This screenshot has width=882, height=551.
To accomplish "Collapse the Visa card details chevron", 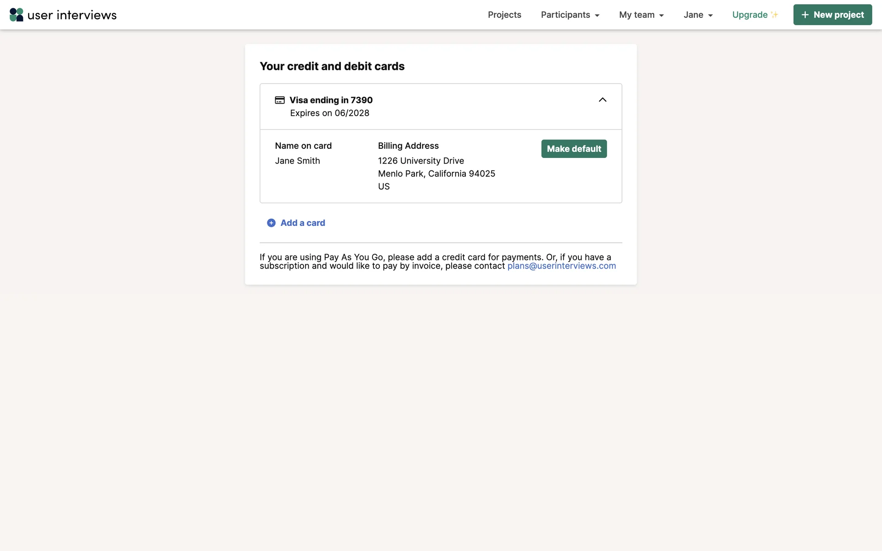I will pyautogui.click(x=602, y=100).
